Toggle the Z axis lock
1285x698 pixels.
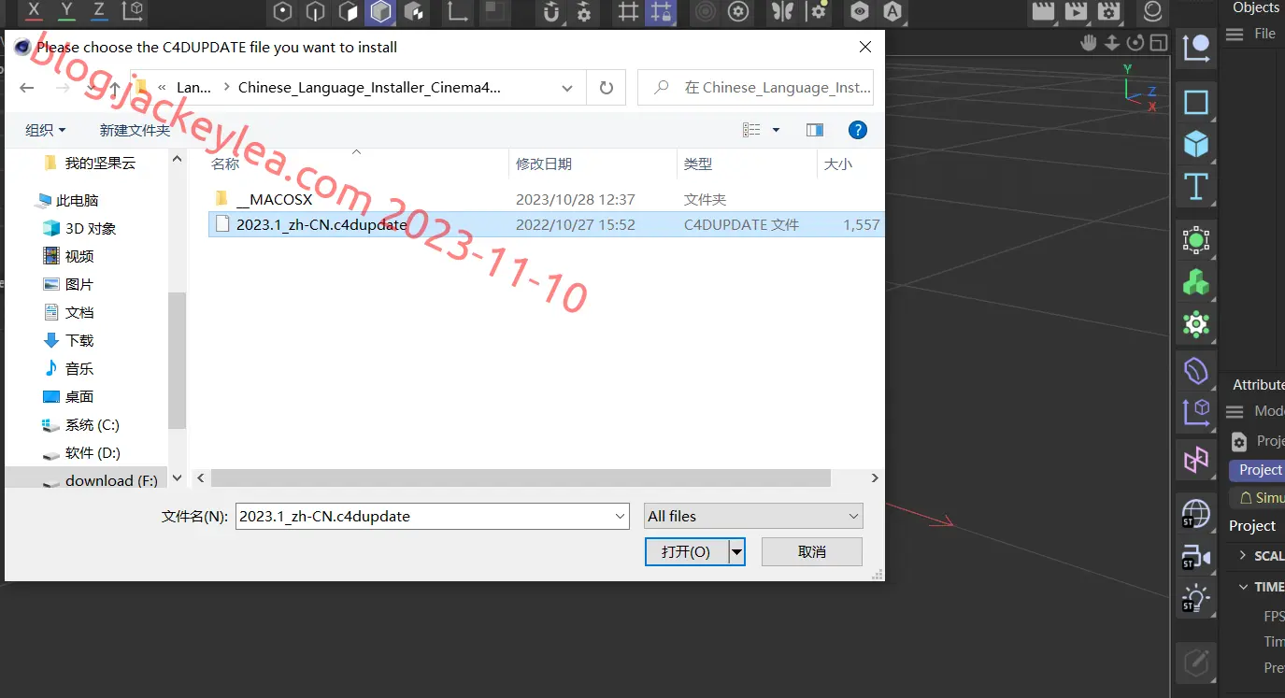pos(99,11)
